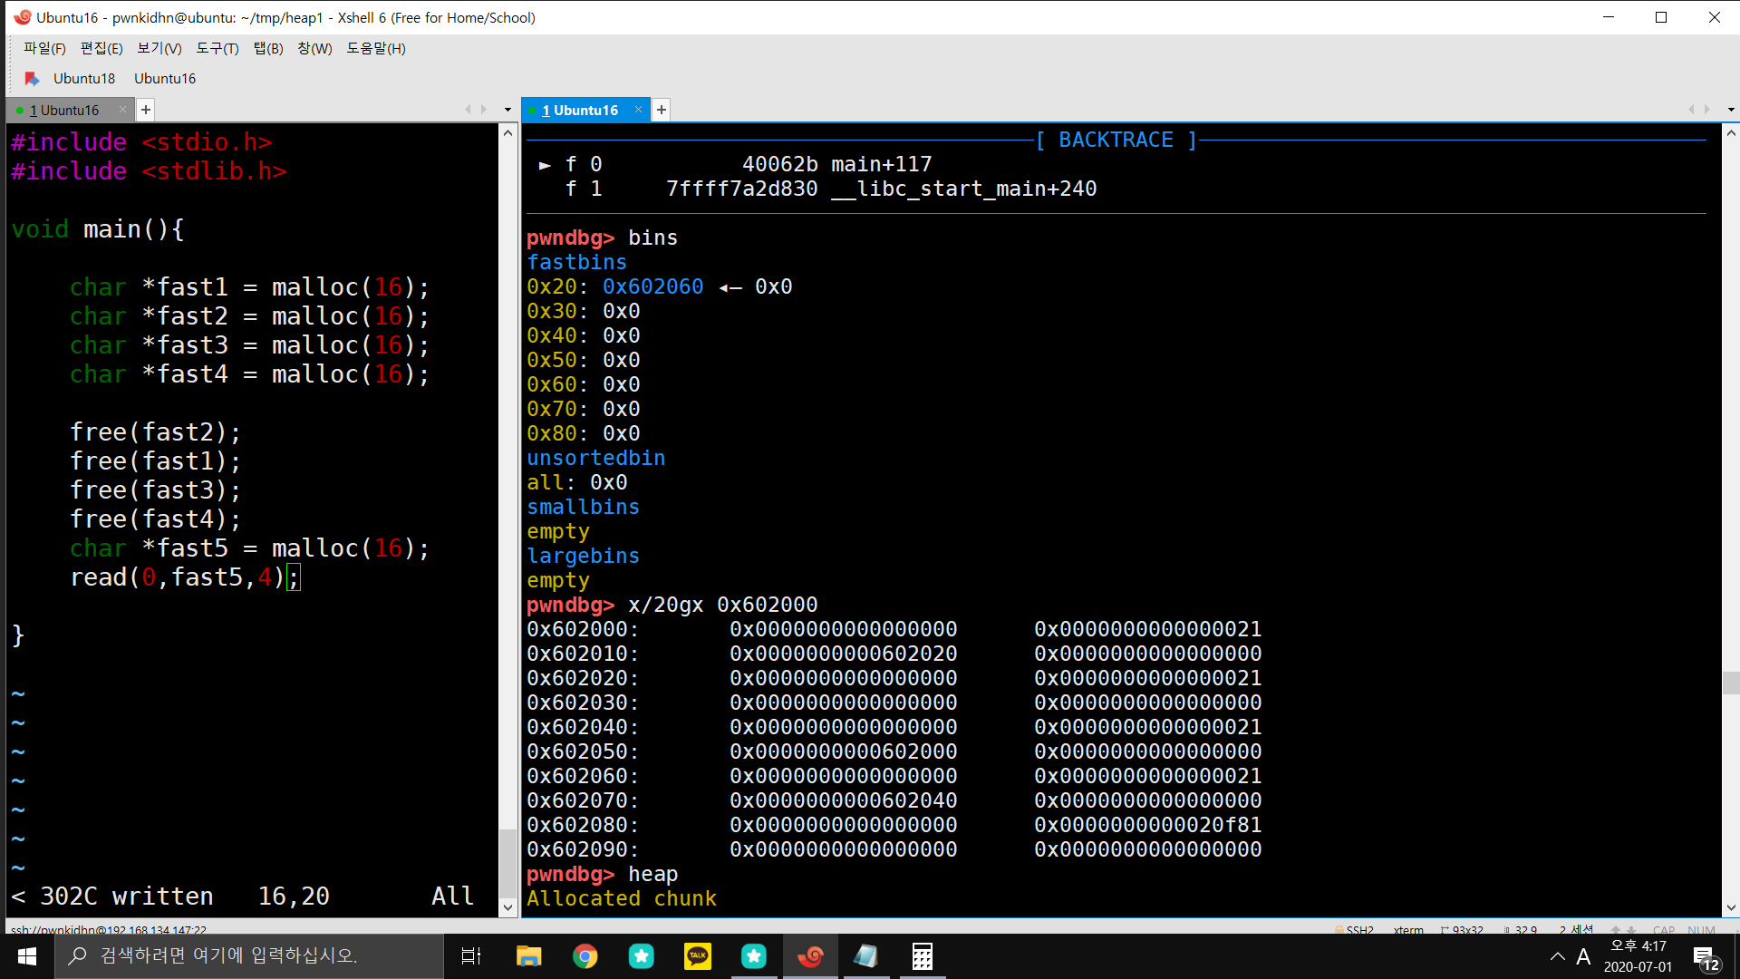Connect to the Ubuntu18 session link
Viewport: 1740px width, 979px height.
tap(84, 78)
